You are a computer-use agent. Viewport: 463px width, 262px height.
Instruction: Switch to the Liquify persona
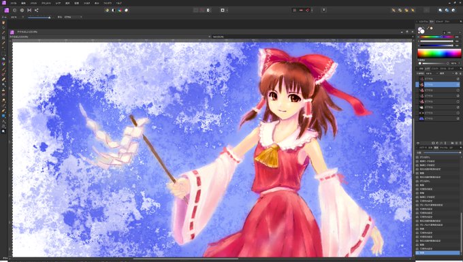coord(14,10)
